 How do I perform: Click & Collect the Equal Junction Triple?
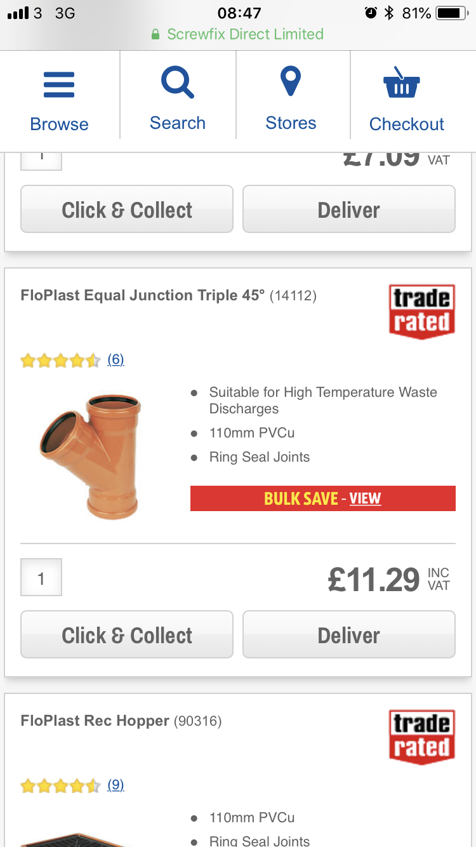coord(127,634)
